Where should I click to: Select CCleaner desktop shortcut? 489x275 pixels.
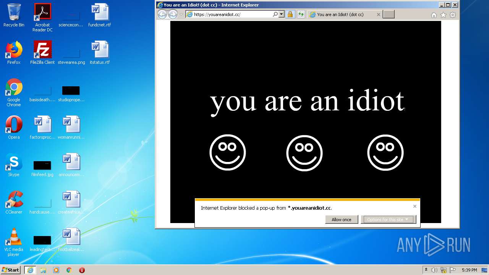click(x=14, y=202)
